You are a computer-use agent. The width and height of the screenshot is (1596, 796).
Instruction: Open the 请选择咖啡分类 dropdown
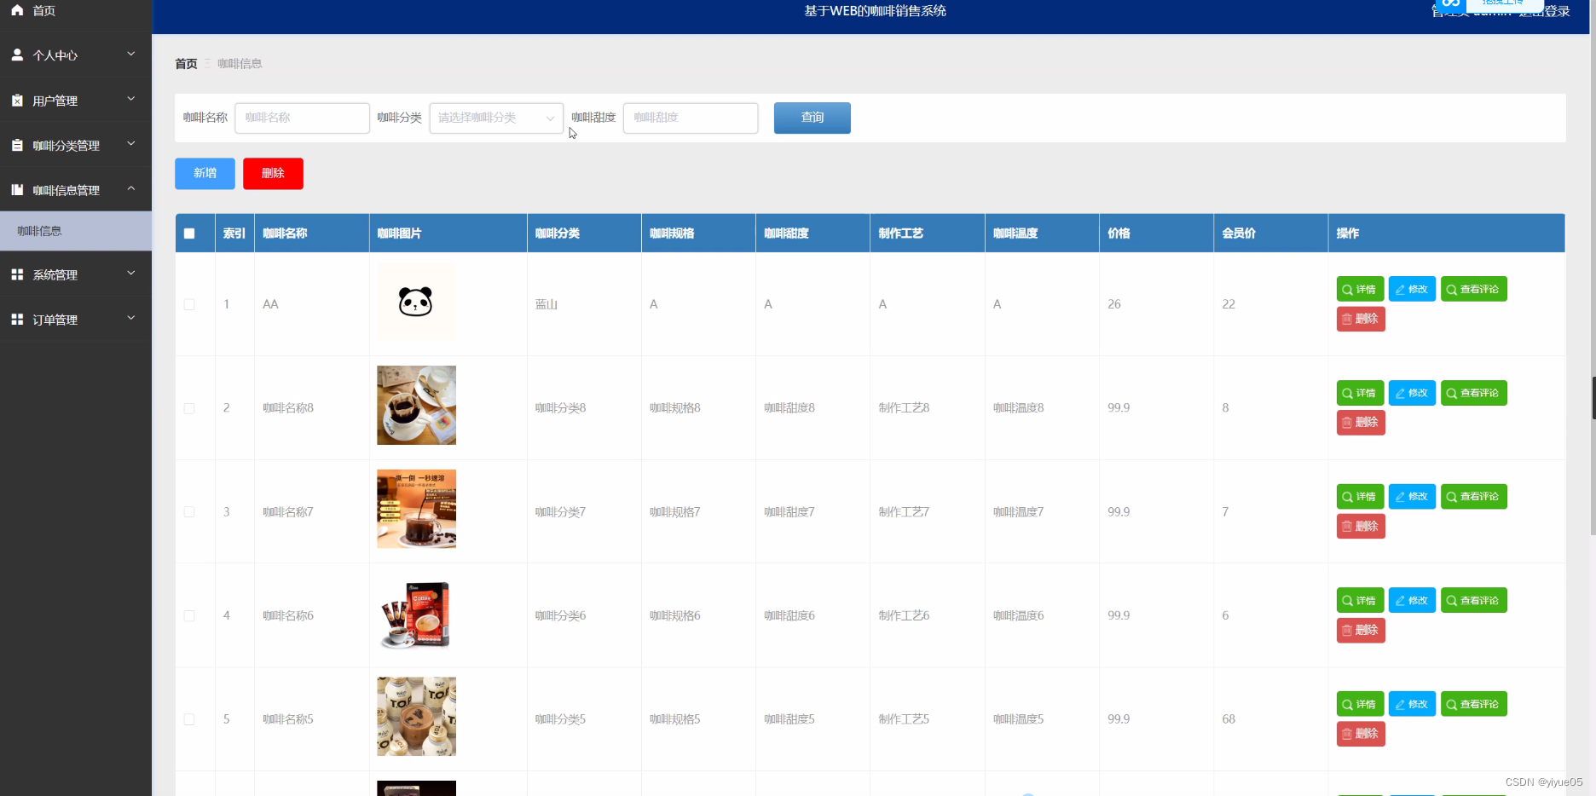pos(495,118)
